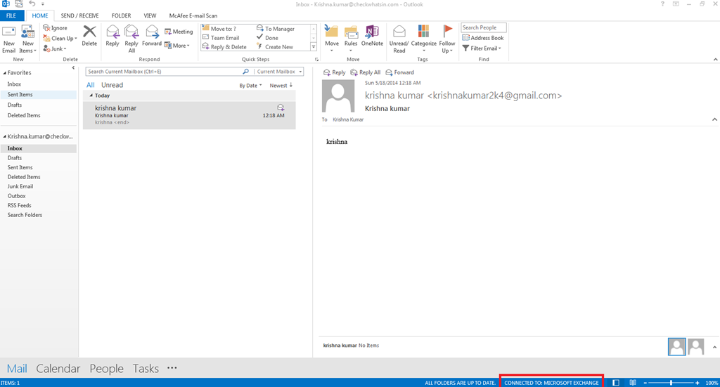The width and height of the screenshot is (720, 387).
Task: Minimize the folder pane
Action: 73,68
